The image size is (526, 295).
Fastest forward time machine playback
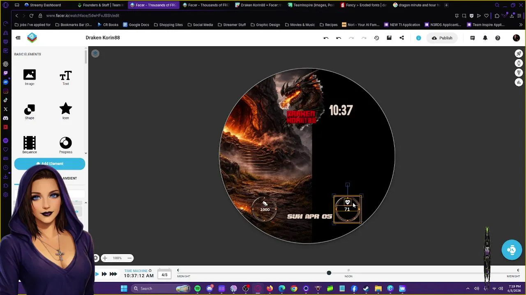tap(113, 274)
